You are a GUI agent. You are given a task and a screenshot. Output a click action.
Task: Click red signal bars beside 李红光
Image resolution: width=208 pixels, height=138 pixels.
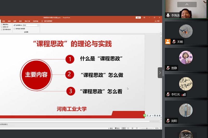(x=184, y=95)
